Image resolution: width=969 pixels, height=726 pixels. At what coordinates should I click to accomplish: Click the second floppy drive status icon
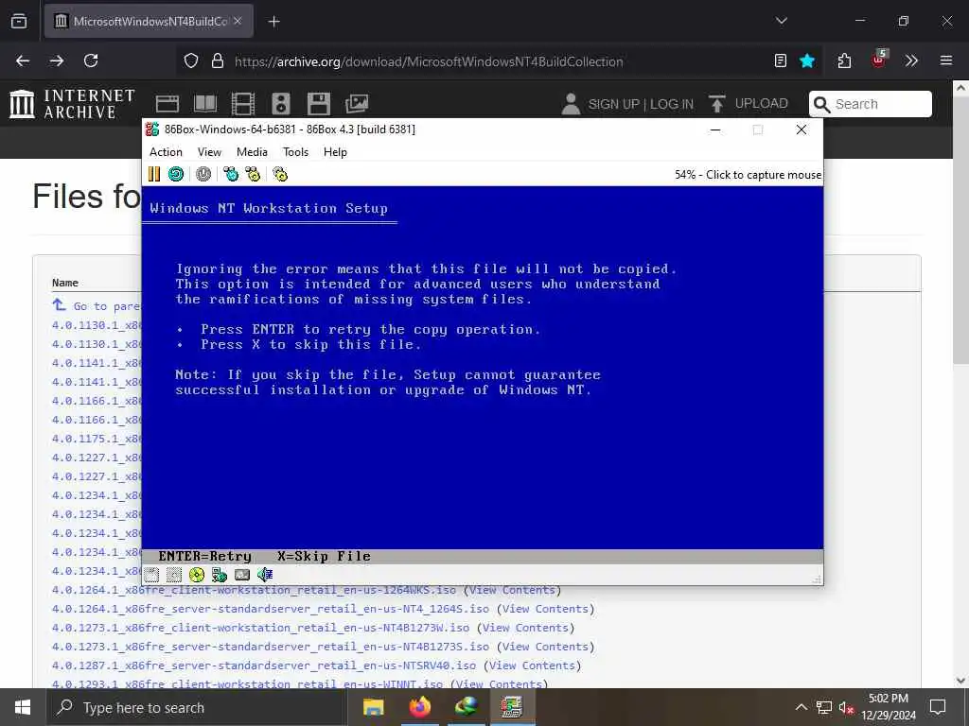coord(174,575)
